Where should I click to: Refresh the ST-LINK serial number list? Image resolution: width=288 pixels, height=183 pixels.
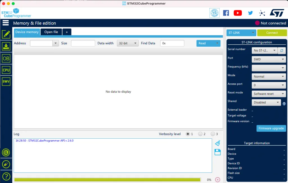pyautogui.click(x=282, y=51)
